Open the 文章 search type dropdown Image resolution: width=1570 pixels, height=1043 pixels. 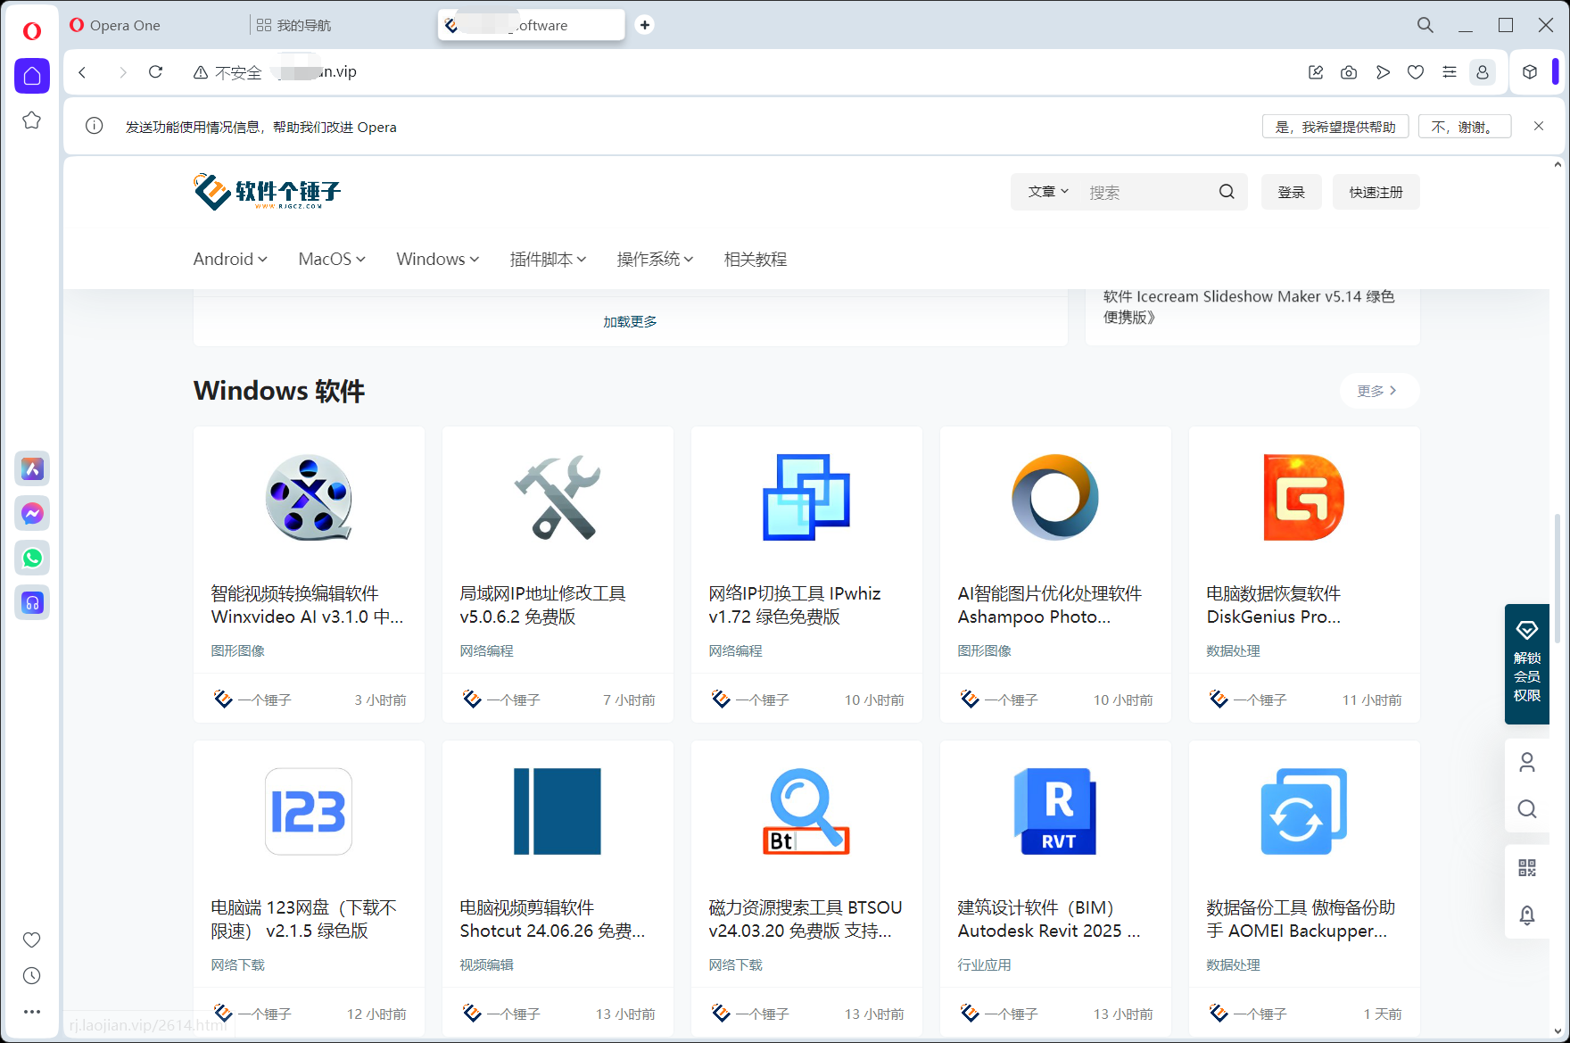[1048, 192]
